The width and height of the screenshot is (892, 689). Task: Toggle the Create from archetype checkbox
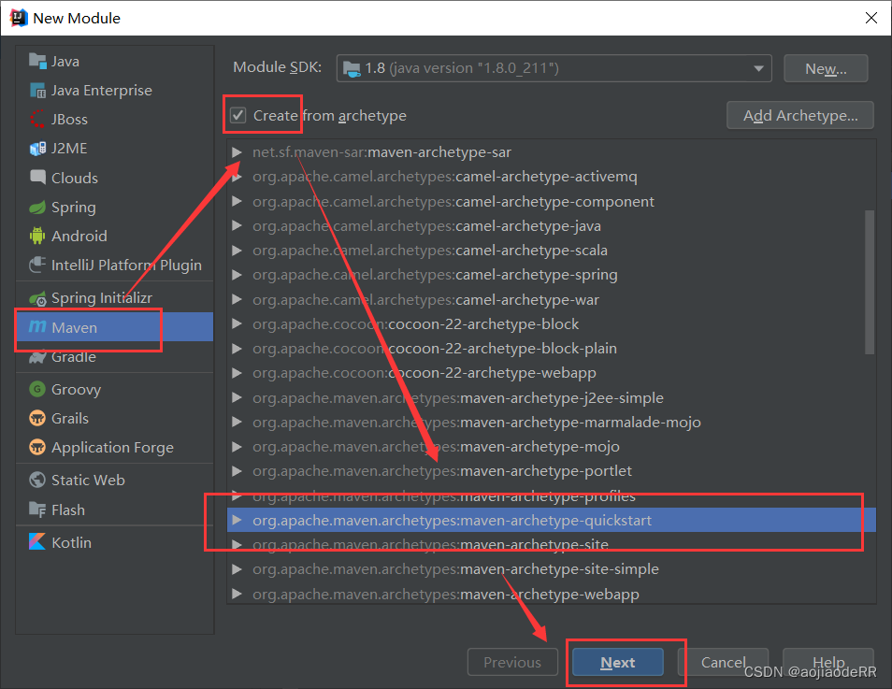pos(237,116)
